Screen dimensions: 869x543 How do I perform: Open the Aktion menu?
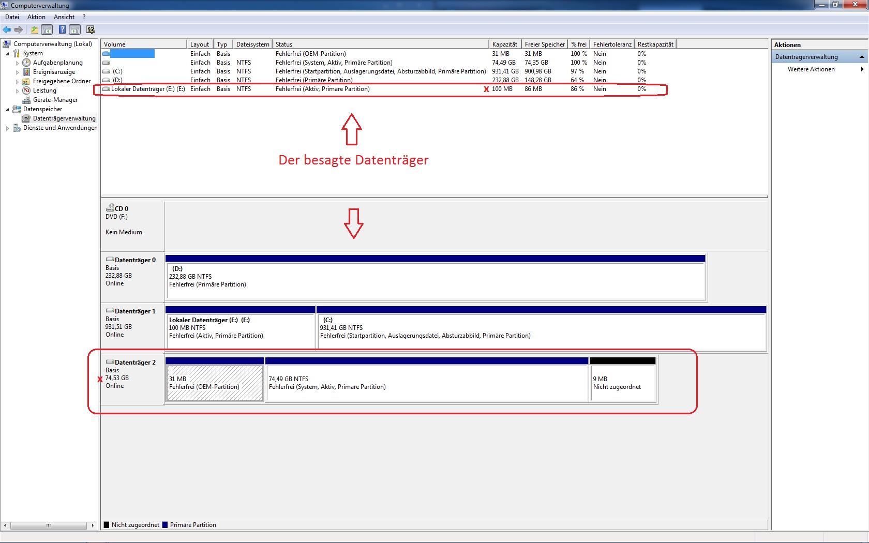36,17
